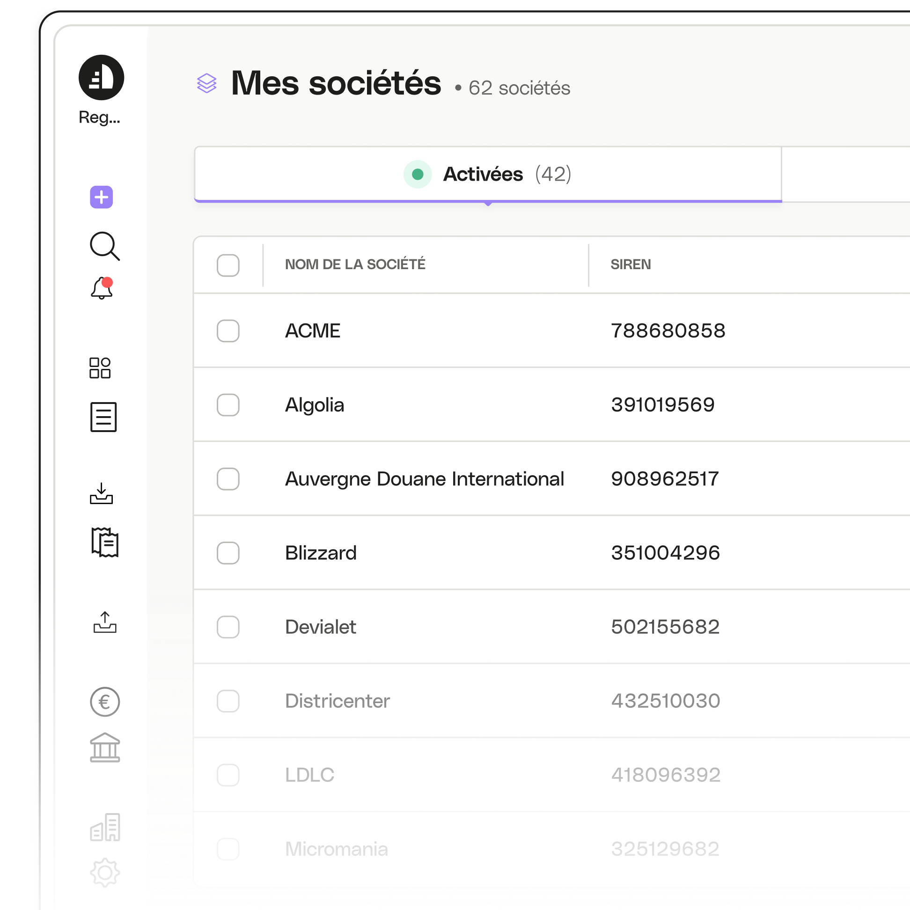This screenshot has width=910, height=910.
Task: Click SIREN 391019569
Action: coord(663,405)
